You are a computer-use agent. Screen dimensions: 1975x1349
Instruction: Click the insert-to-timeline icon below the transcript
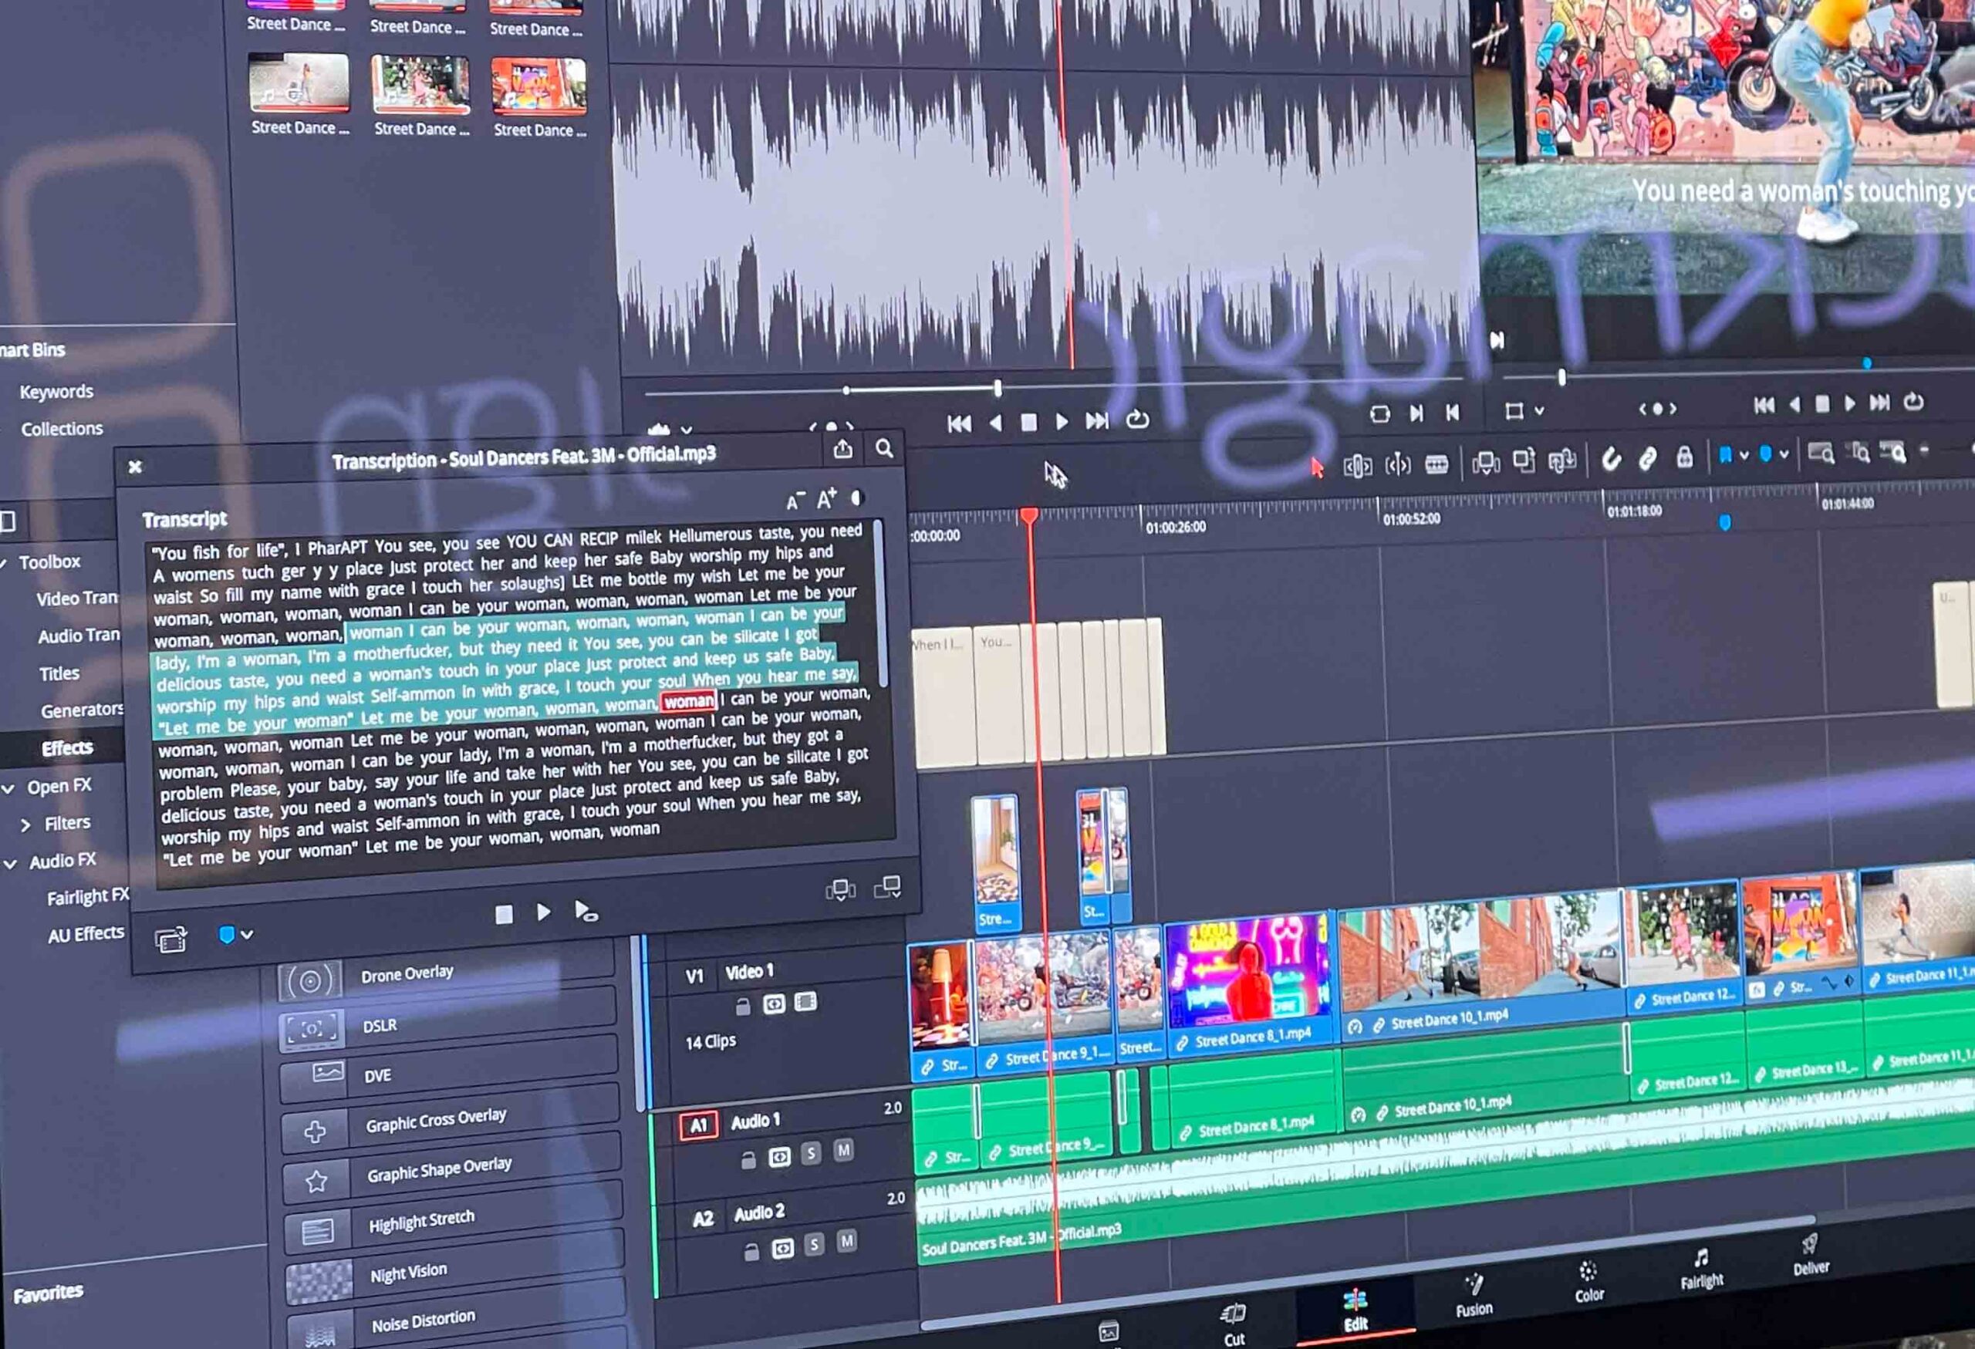coord(840,889)
